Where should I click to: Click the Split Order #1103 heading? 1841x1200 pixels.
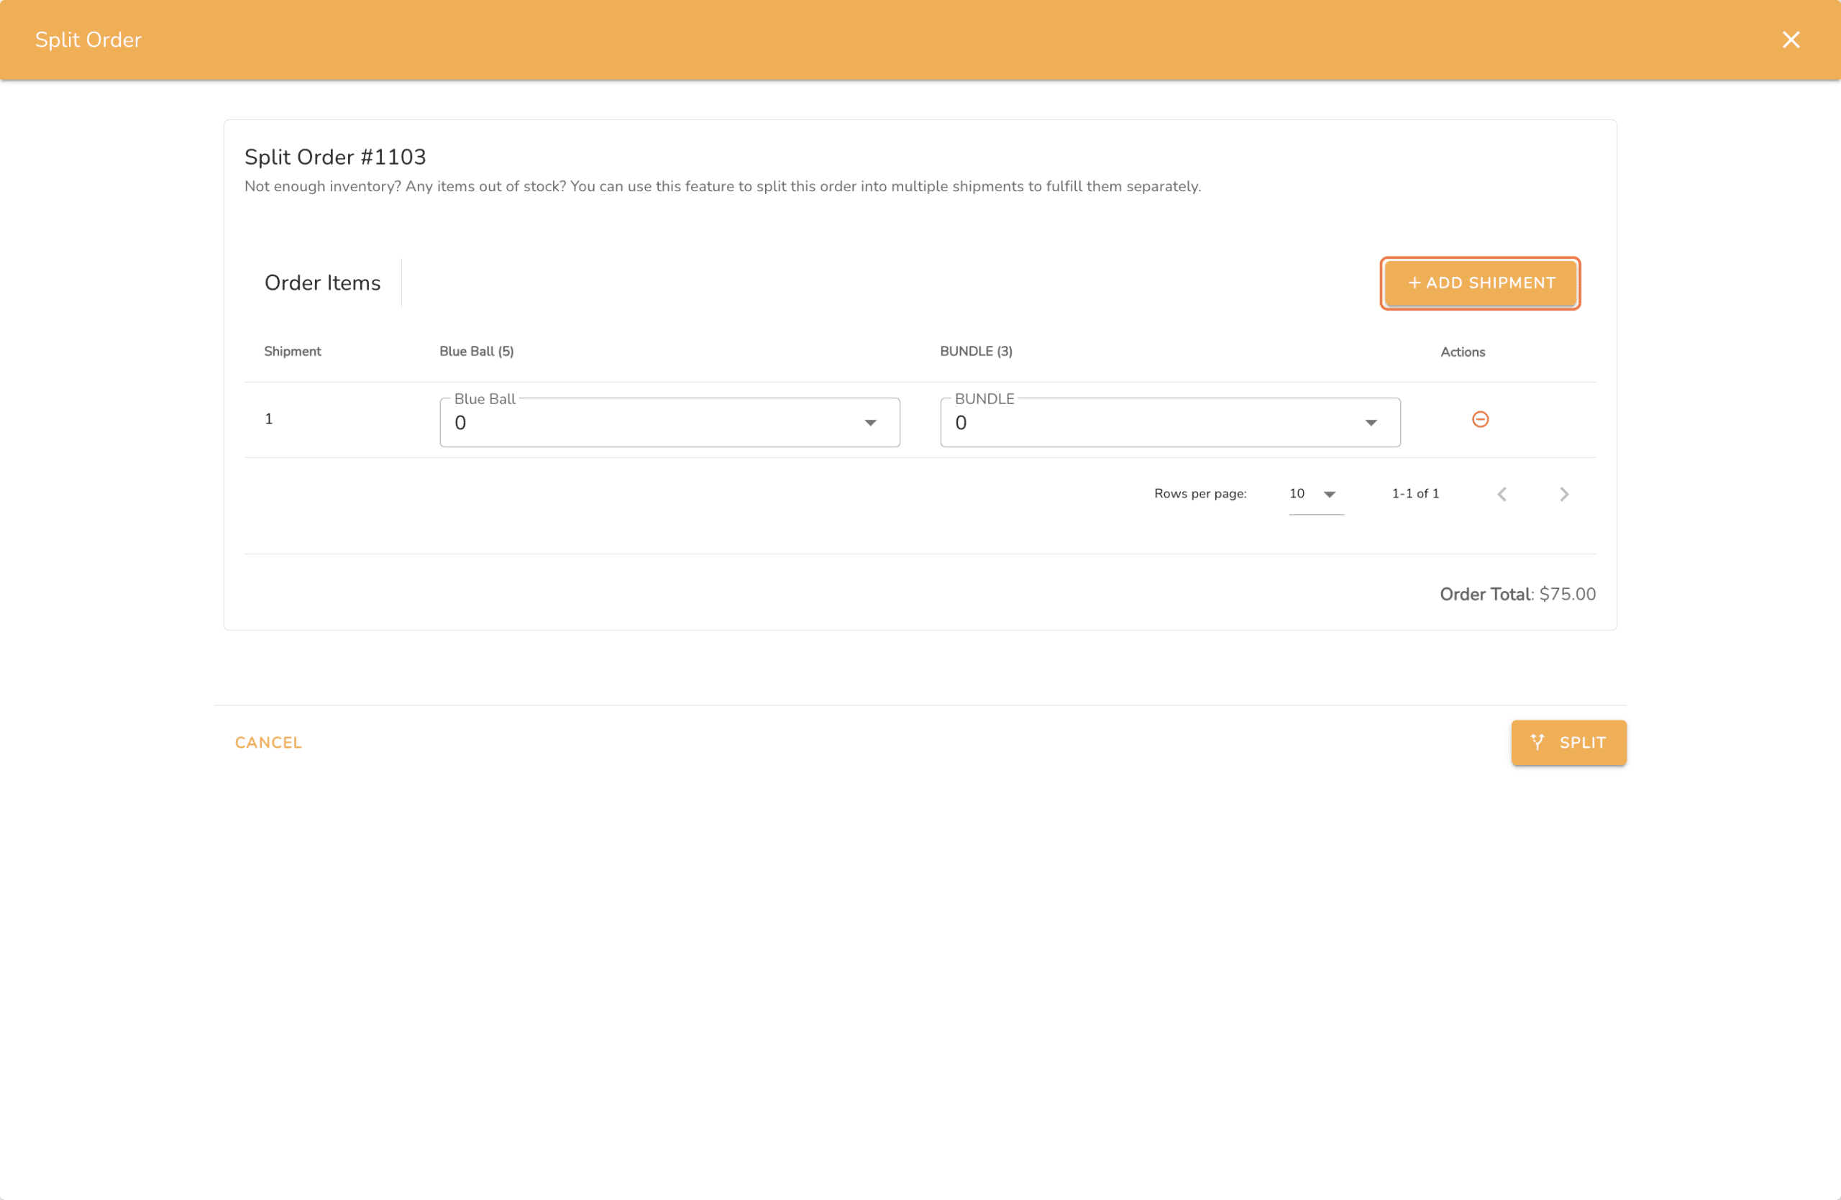tap(335, 157)
